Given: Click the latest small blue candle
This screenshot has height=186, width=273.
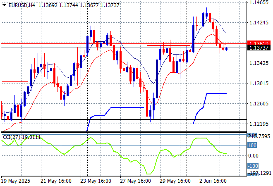Looking at the screenshot, I should (226, 49).
